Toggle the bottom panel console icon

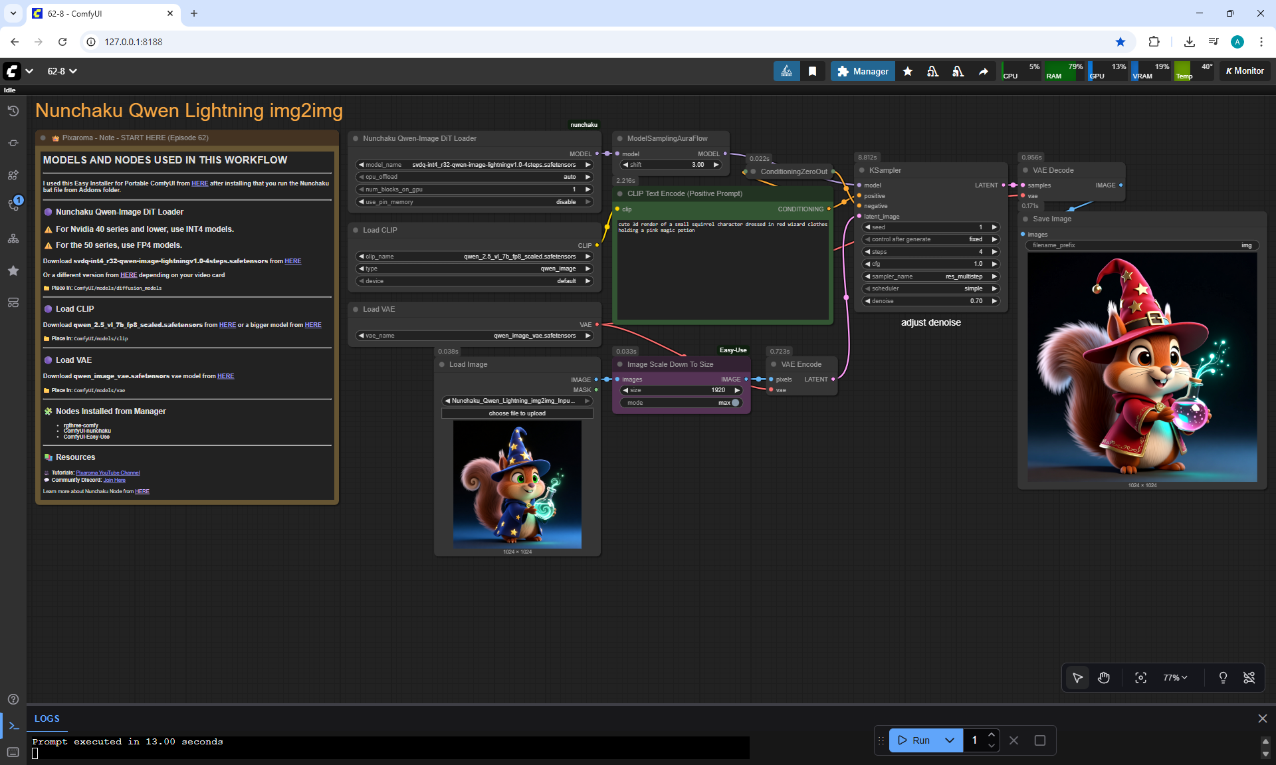click(13, 725)
